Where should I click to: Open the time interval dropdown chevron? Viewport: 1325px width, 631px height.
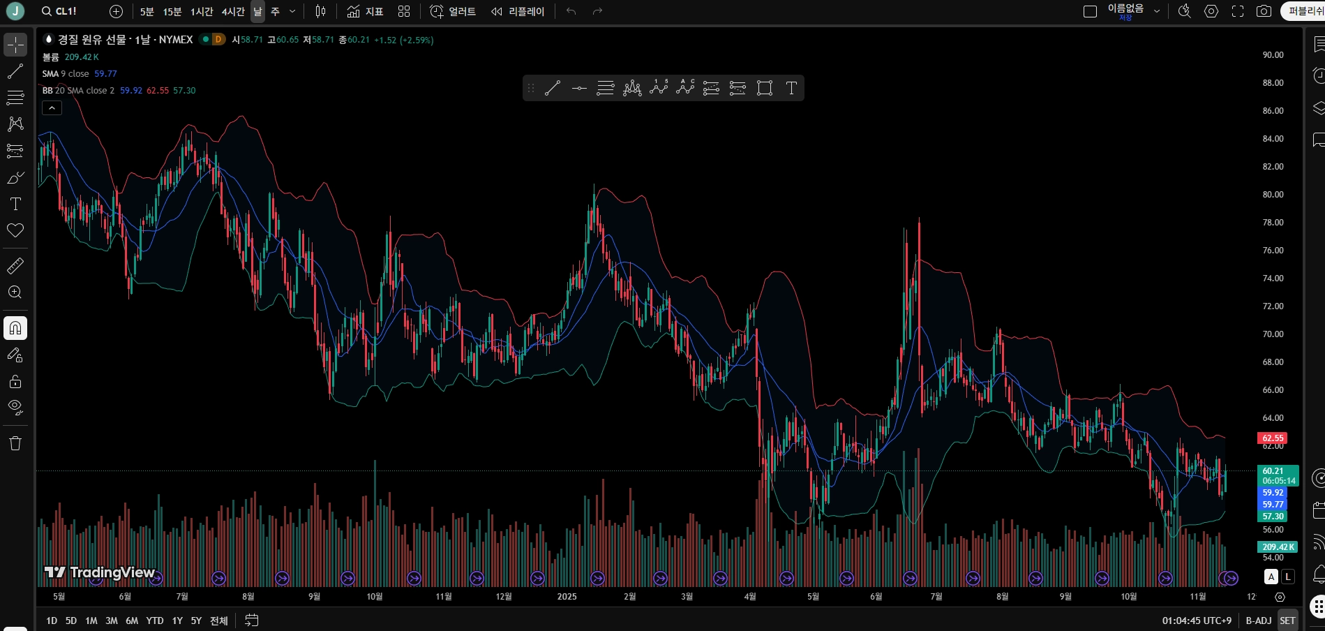pos(292,11)
